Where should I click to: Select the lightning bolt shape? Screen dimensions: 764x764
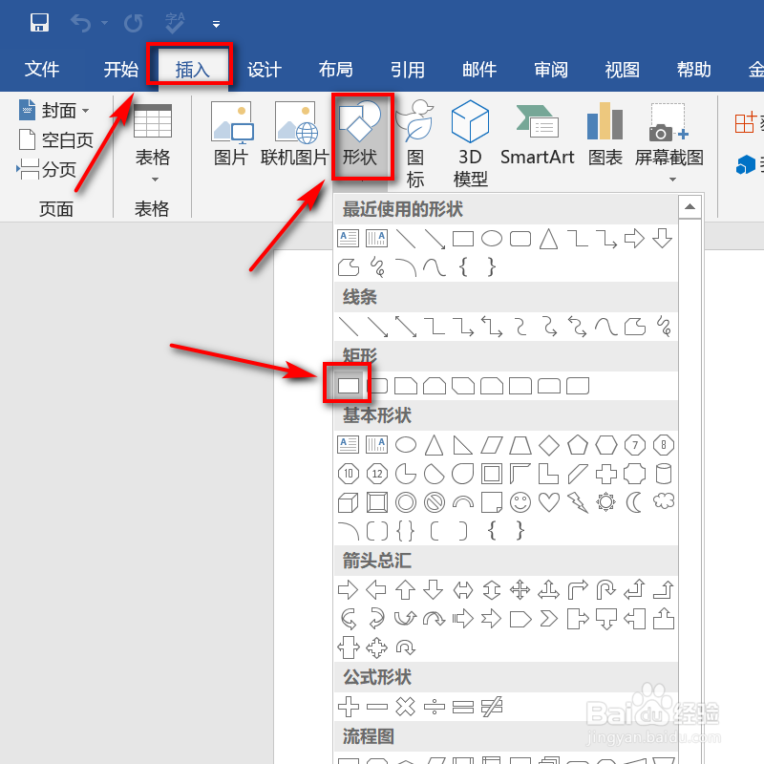[578, 502]
